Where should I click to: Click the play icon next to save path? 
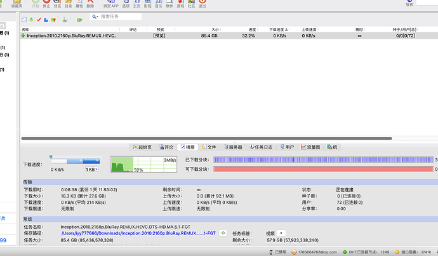click(223, 232)
